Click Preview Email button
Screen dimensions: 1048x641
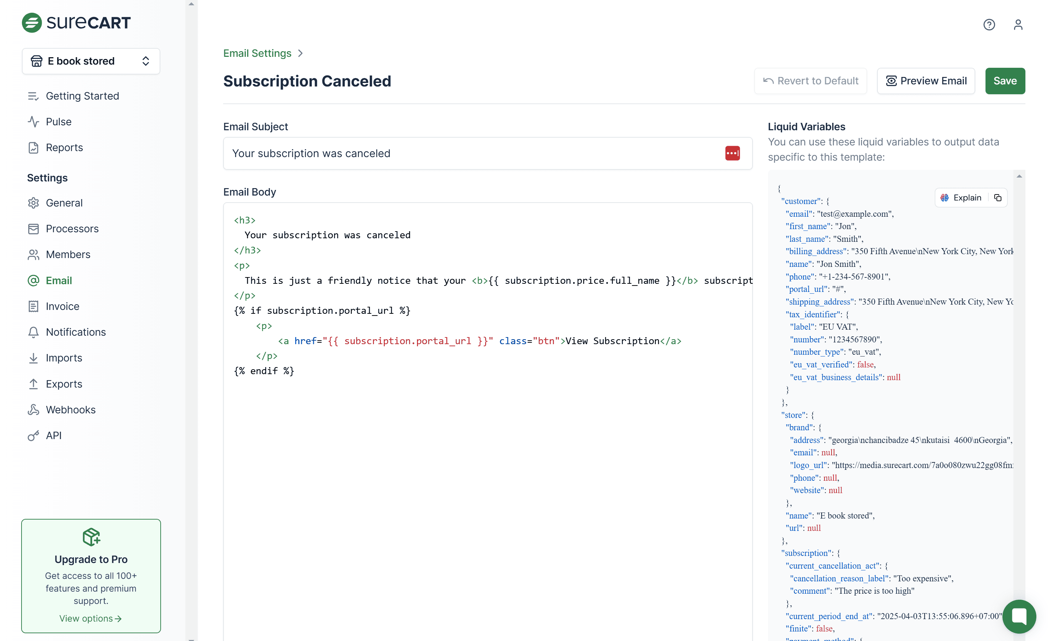coord(926,81)
